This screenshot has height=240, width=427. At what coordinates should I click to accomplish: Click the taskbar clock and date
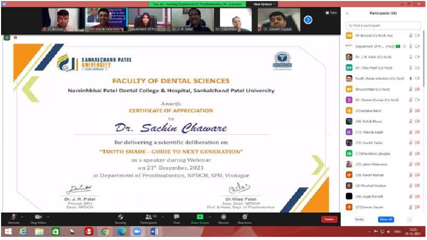[x=412, y=232]
